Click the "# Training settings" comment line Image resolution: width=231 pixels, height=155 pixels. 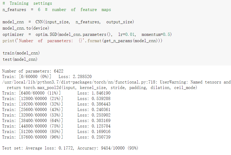(27, 3)
